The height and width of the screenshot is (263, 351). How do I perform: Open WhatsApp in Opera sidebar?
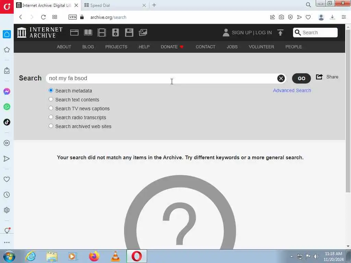[x=7, y=107]
